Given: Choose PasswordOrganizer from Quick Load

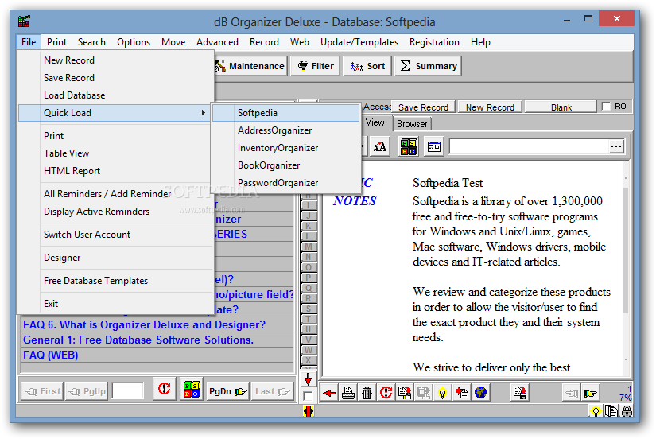Looking at the screenshot, I should 286,183.
